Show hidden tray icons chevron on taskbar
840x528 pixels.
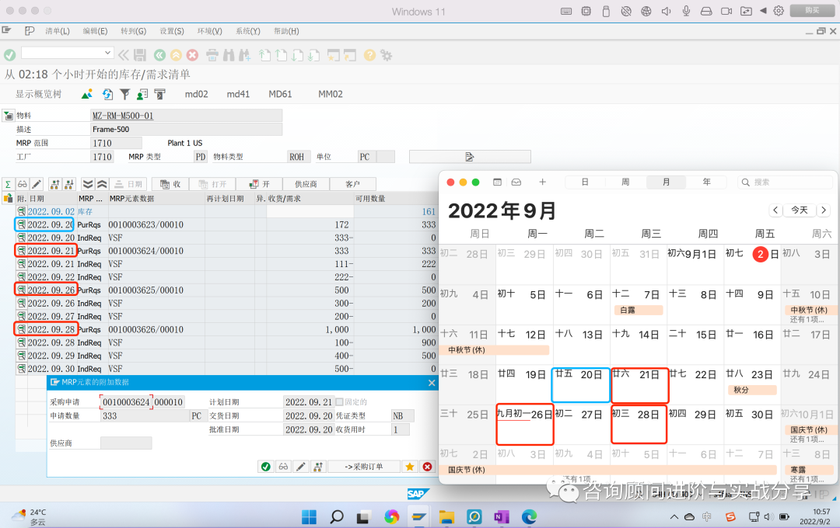674,517
